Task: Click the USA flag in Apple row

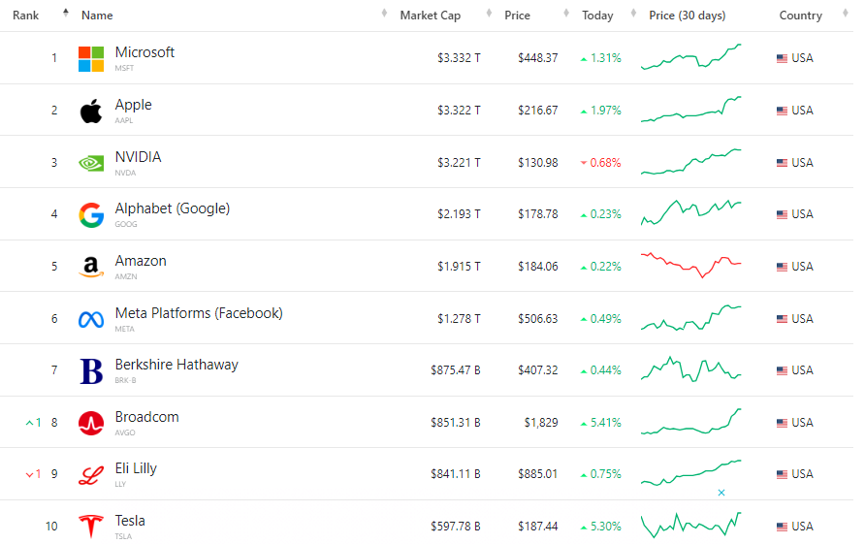Action: coord(782,111)
